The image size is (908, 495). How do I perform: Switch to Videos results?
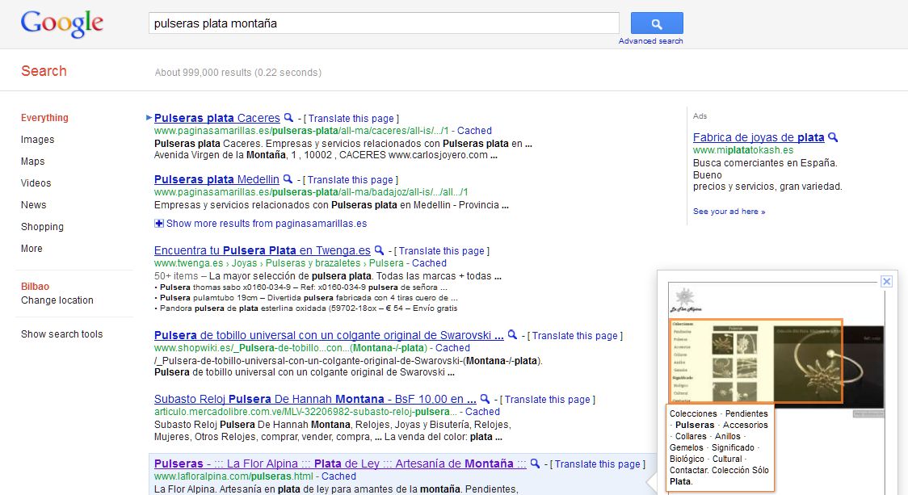pyautogui.click(x=36, y=183)
